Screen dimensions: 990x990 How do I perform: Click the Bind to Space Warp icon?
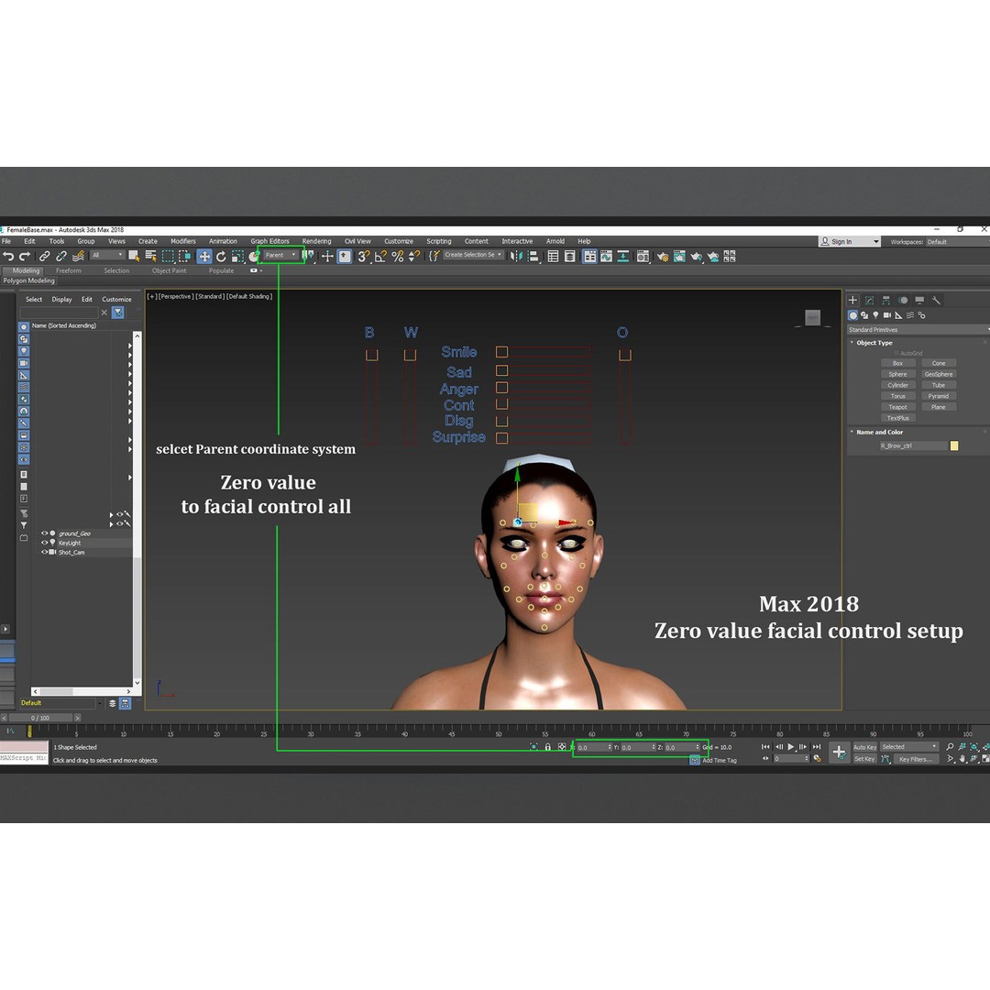click(x=78, y=256)
